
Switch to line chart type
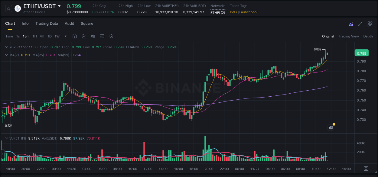(84, 36)
